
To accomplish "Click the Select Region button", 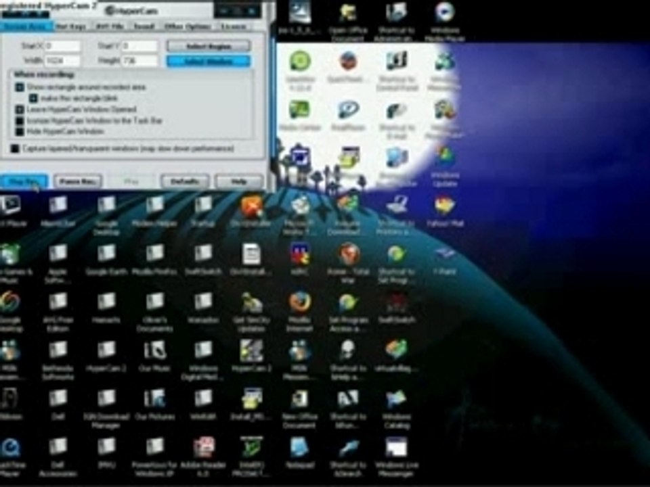I will pos(209,46).
